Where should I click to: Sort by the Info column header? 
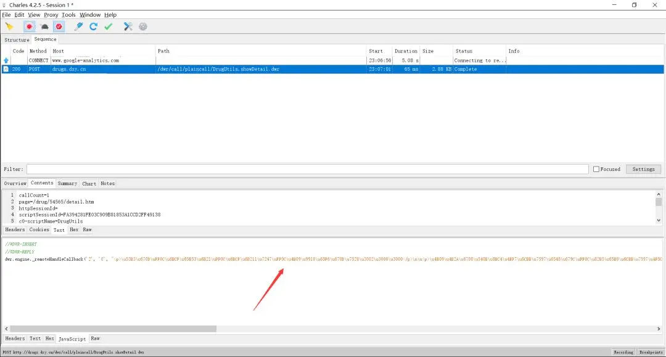click(x=585, y=51)
